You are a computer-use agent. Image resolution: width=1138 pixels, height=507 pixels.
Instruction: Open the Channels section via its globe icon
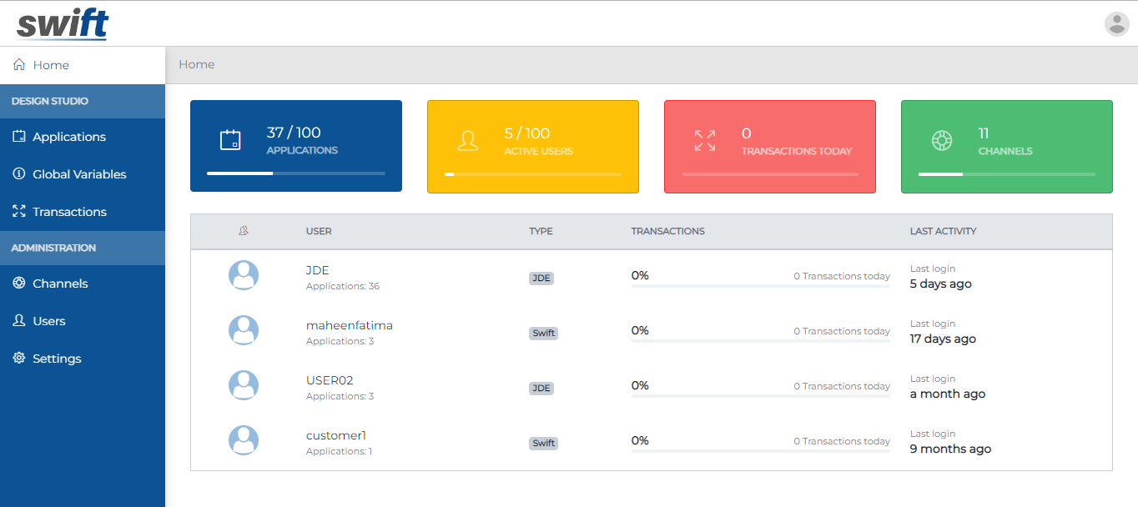coord(18,284)
